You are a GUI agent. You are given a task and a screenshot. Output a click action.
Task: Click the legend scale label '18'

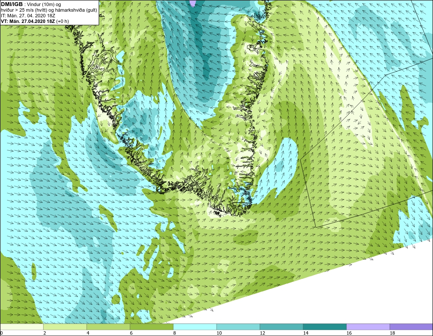(392, 333)
